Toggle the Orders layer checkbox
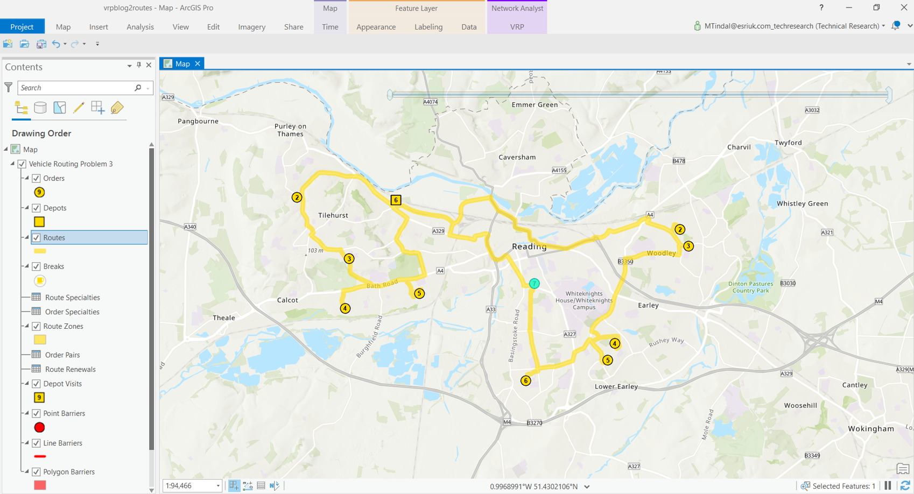Image resolution: width=914 pixels, height=494 pixels. (x=36, y=178)
